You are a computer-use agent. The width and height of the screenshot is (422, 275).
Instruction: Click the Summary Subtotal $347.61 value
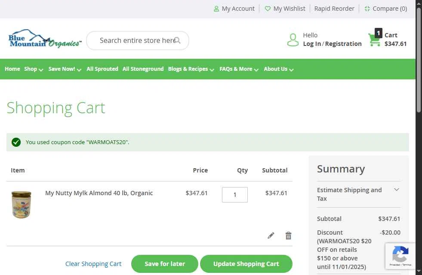click(389, 219)
